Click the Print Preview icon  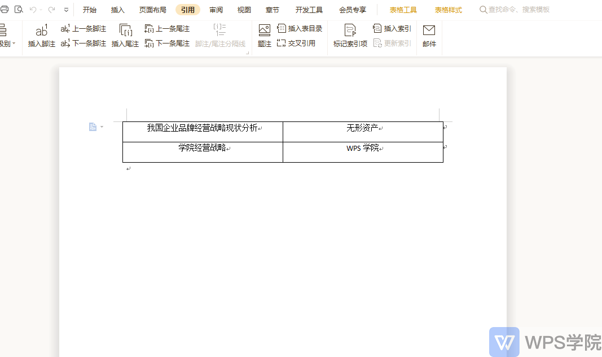(x=19, y=10)
